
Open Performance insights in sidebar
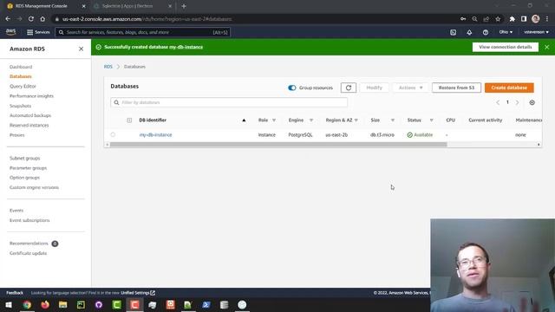point(31,96)
